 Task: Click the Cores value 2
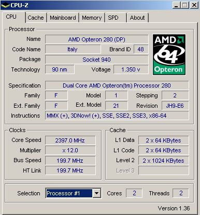coord(134,193)
